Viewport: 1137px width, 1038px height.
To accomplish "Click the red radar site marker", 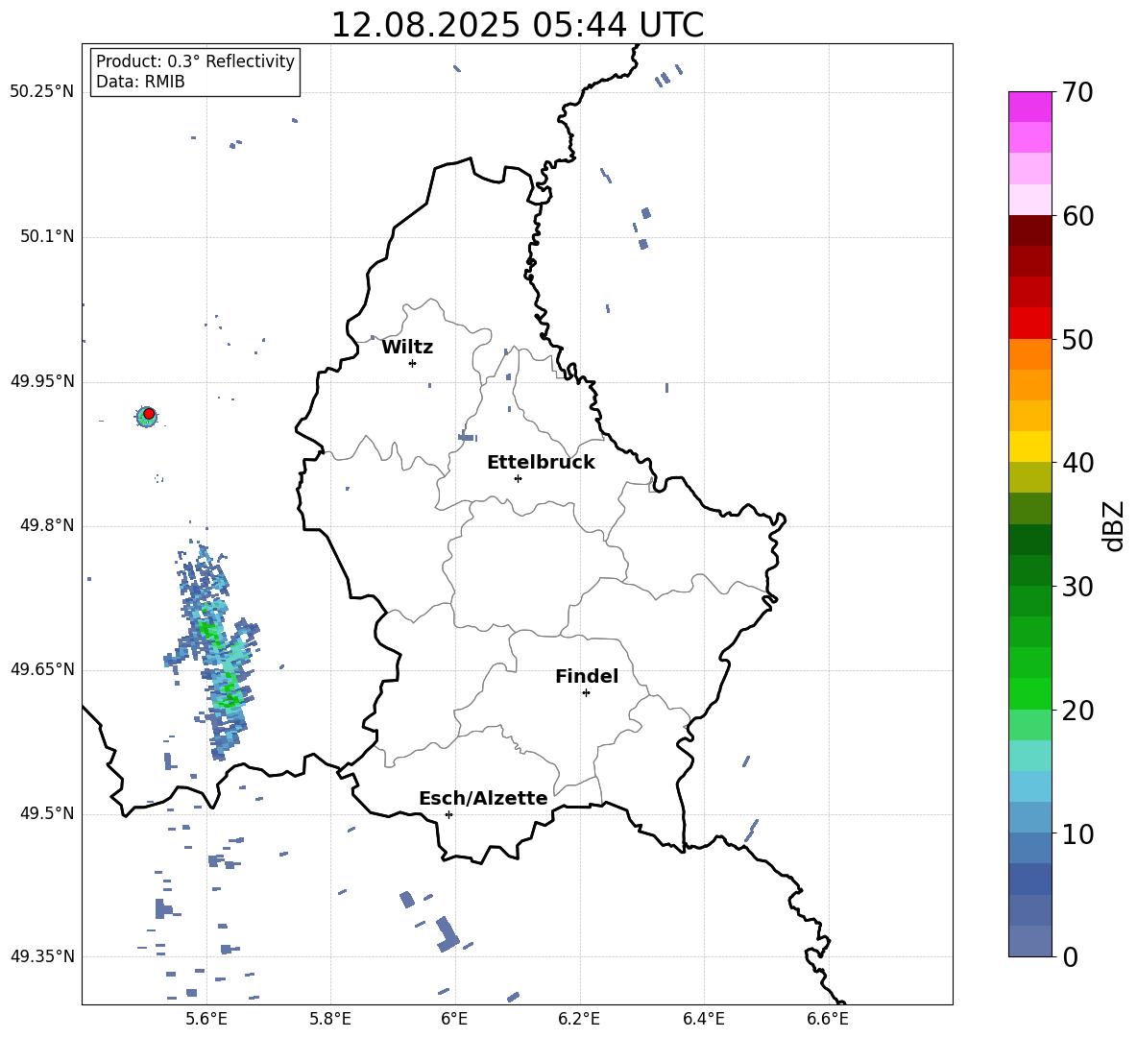I will [149, 414].
